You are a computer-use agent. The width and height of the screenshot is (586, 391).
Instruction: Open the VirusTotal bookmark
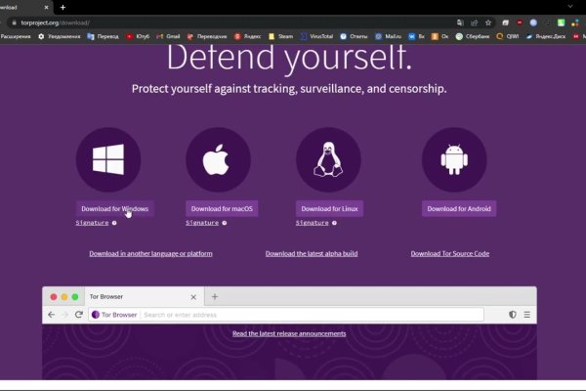(317, 36)
